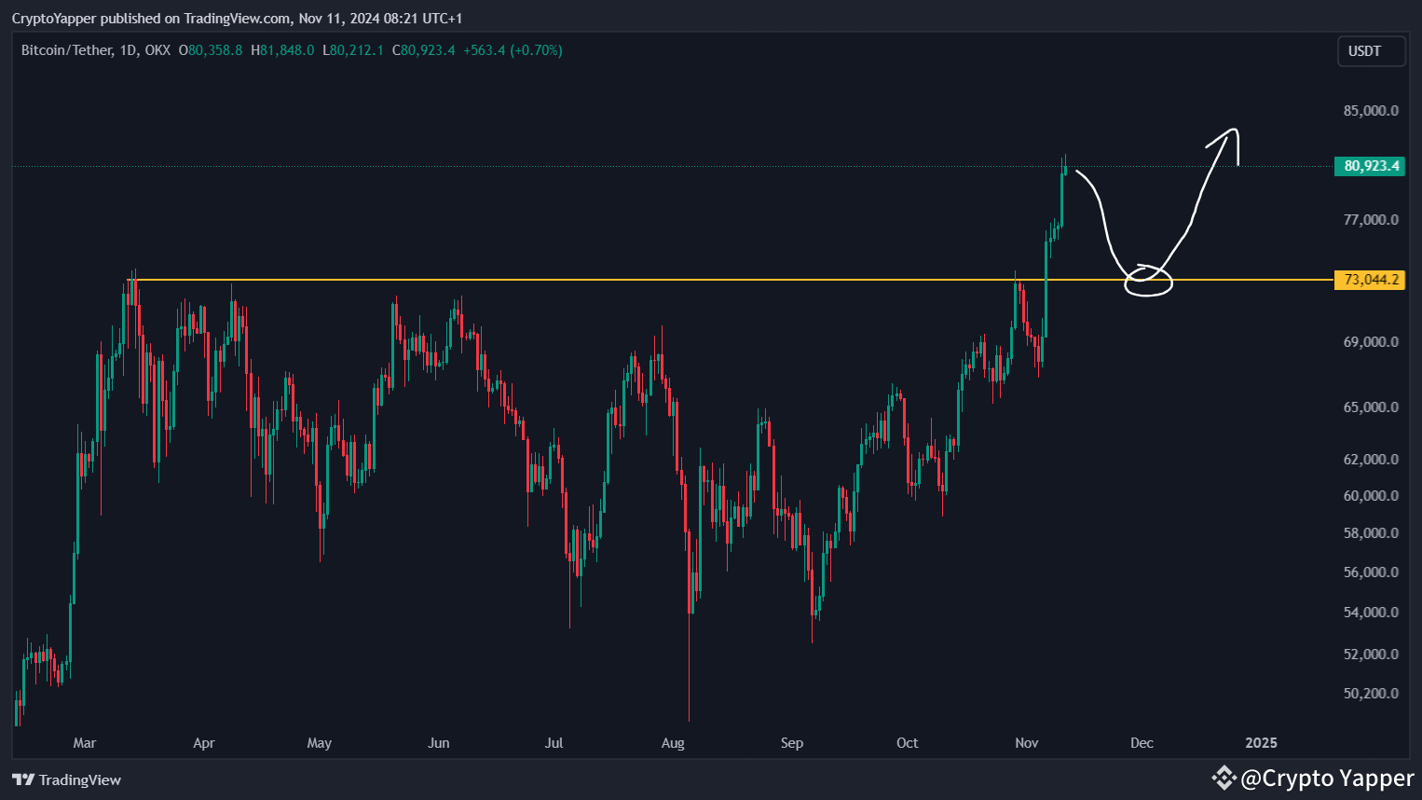The height and width of the screenshot is (800, 1422).
Task: Click the green 80,923.4 price tag
Action: pyautogui.click(x=1370, y=166)
